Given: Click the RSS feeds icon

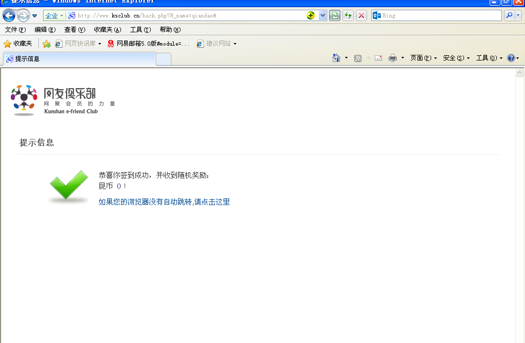Looking at the screenshot, I should [x=358, y=58].
